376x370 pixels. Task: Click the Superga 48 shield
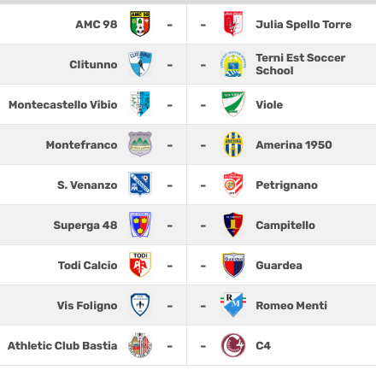point(140,225)
